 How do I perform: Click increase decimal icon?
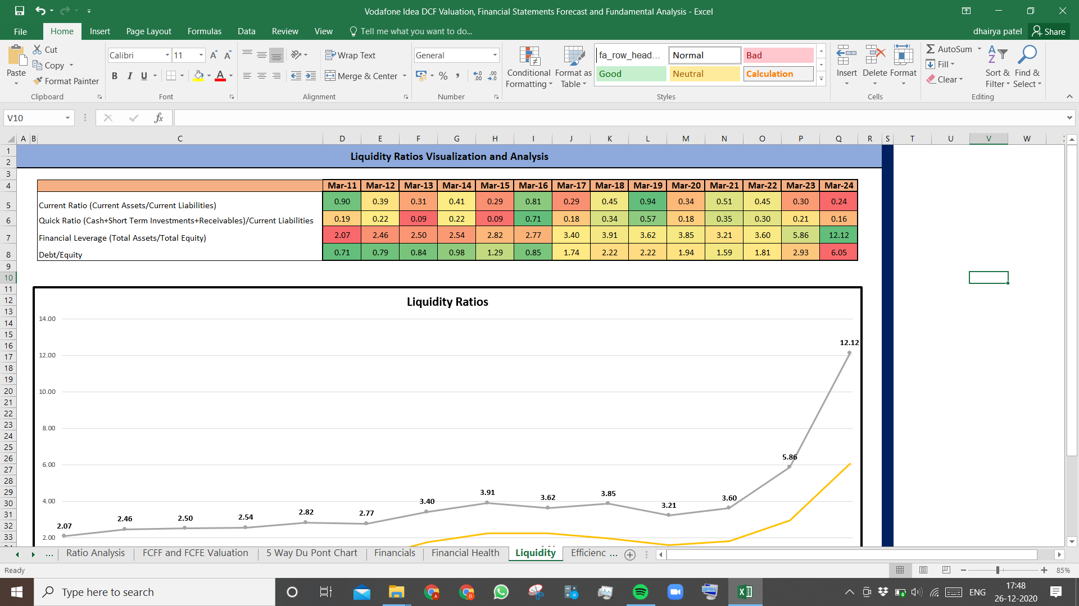tap(478, 76)
